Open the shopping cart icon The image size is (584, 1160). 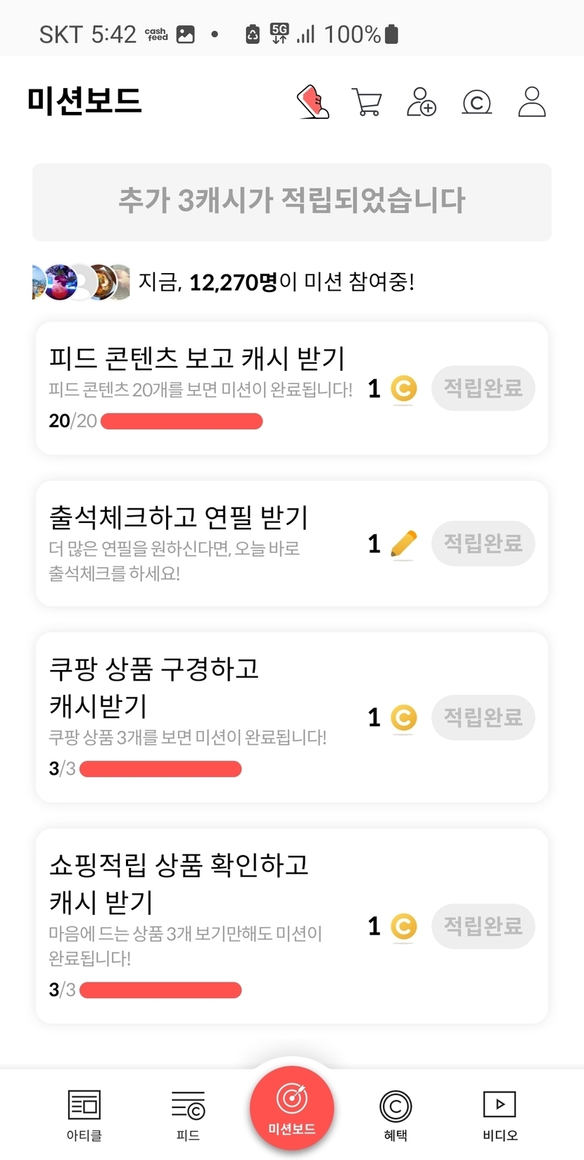tap(366, 102)
